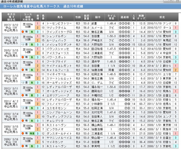The width and height of the screenshot is (181, 149).
Task: Click the winning time 1.45.4
Action: tap(111, 100)
